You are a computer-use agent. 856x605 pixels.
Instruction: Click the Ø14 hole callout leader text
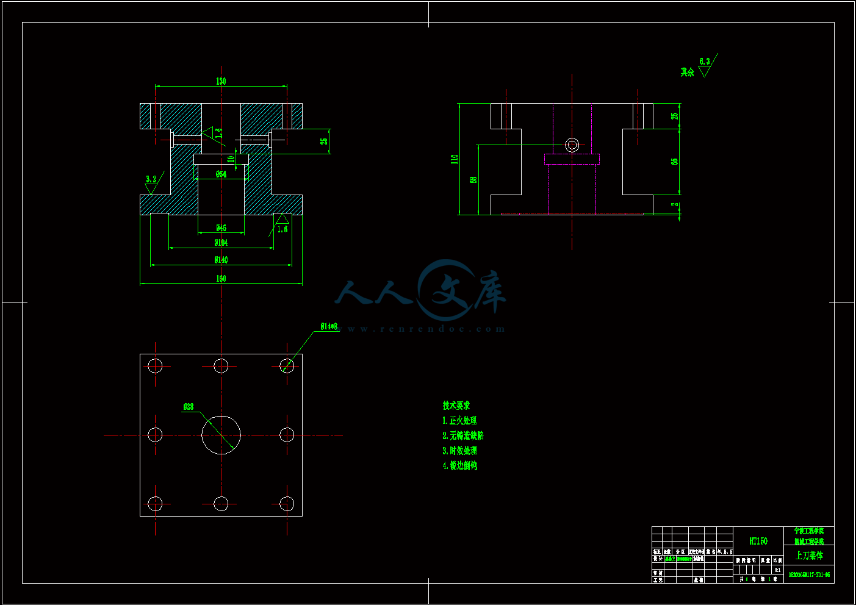coord(329,327)
